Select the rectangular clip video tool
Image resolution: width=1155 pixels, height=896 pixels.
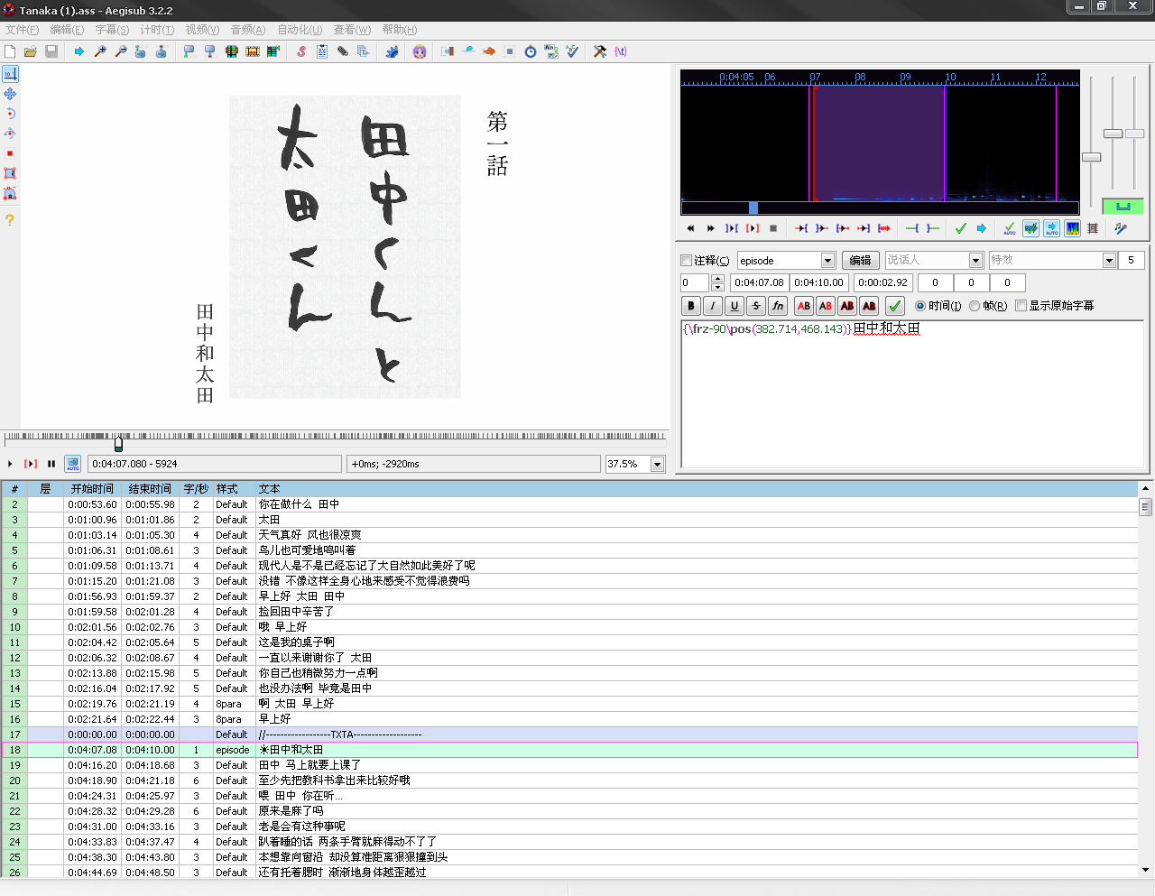point(10,173)
